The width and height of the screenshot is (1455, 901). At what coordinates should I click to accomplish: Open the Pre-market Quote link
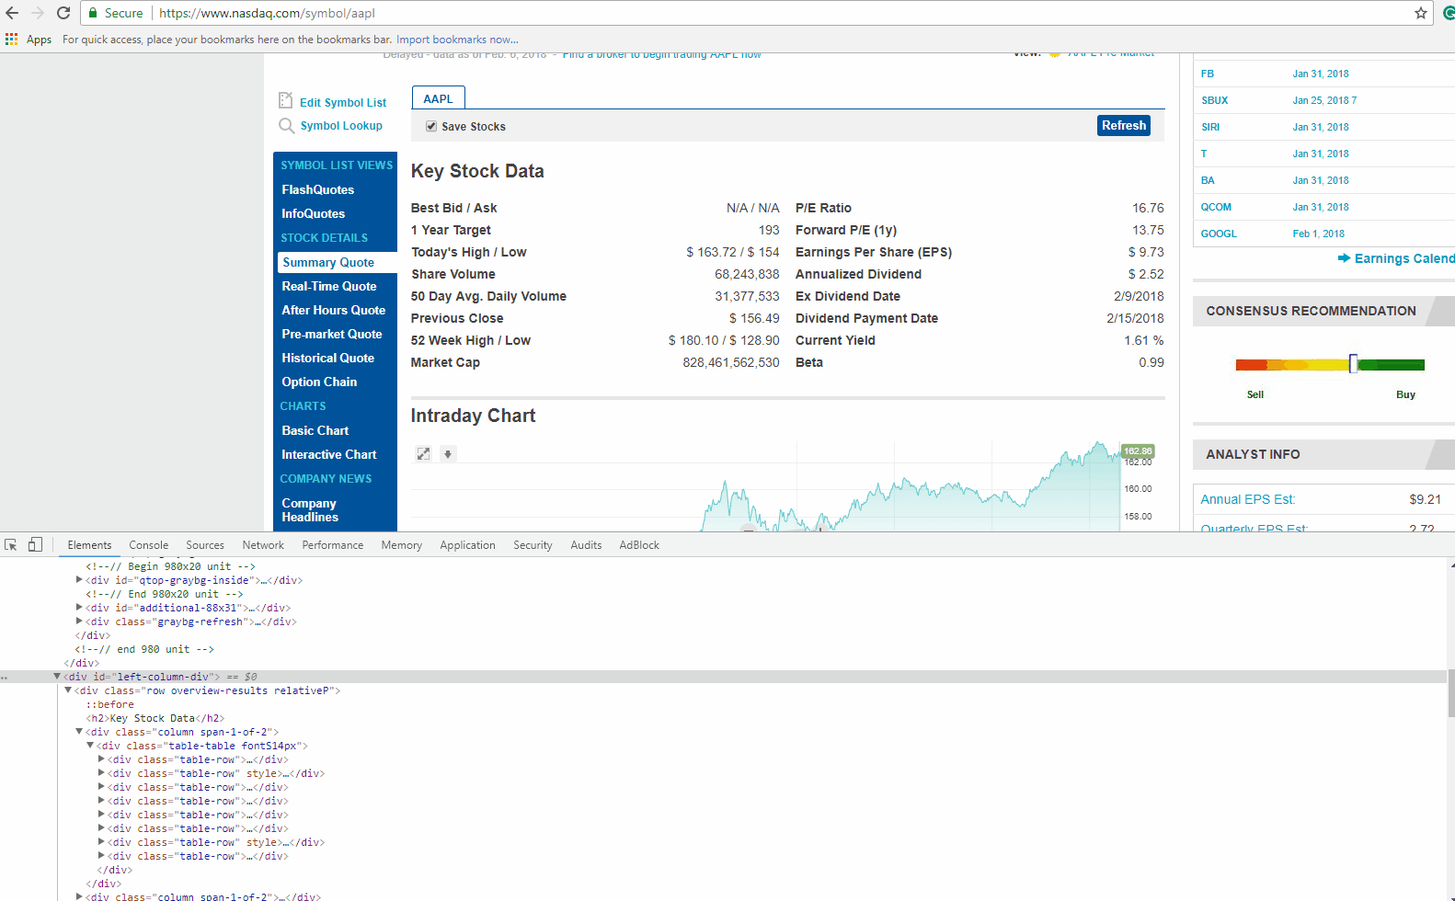click(x=332, y=334)
